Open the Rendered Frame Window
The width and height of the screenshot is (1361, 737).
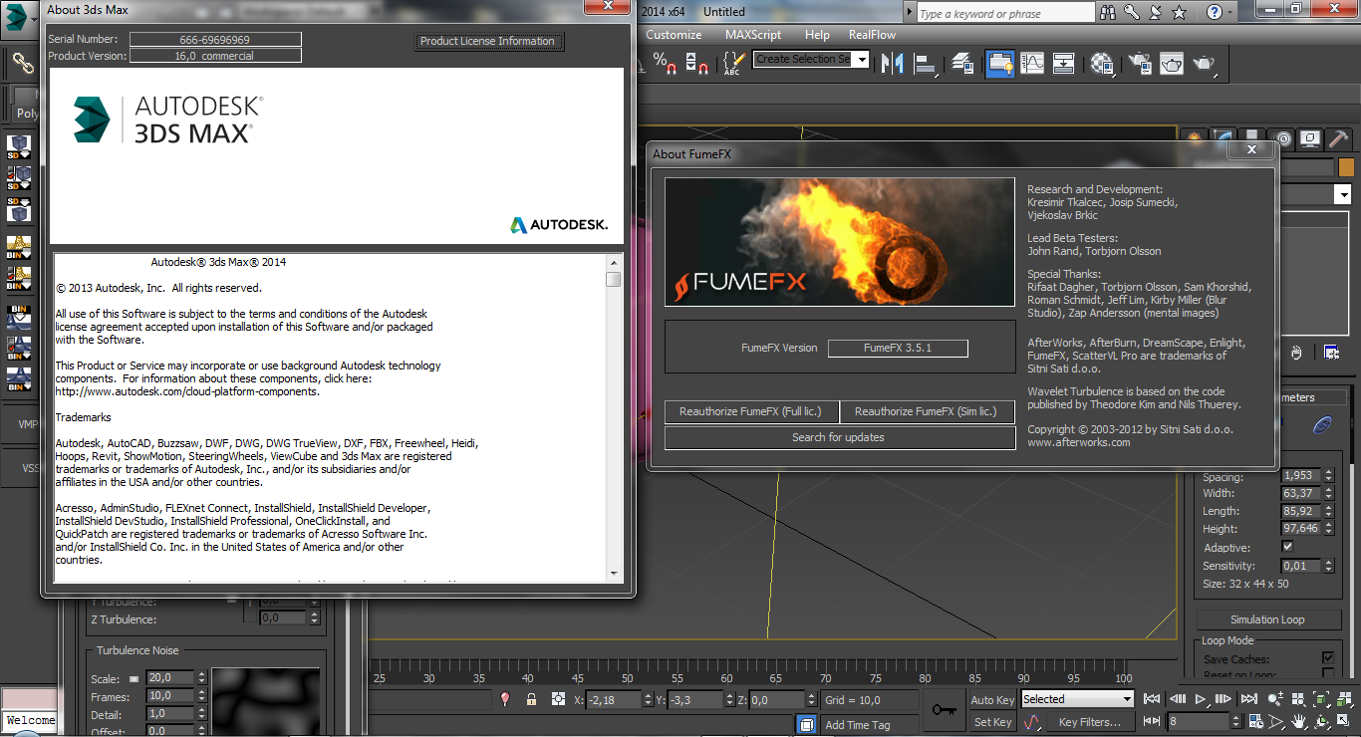point(1172,63)
